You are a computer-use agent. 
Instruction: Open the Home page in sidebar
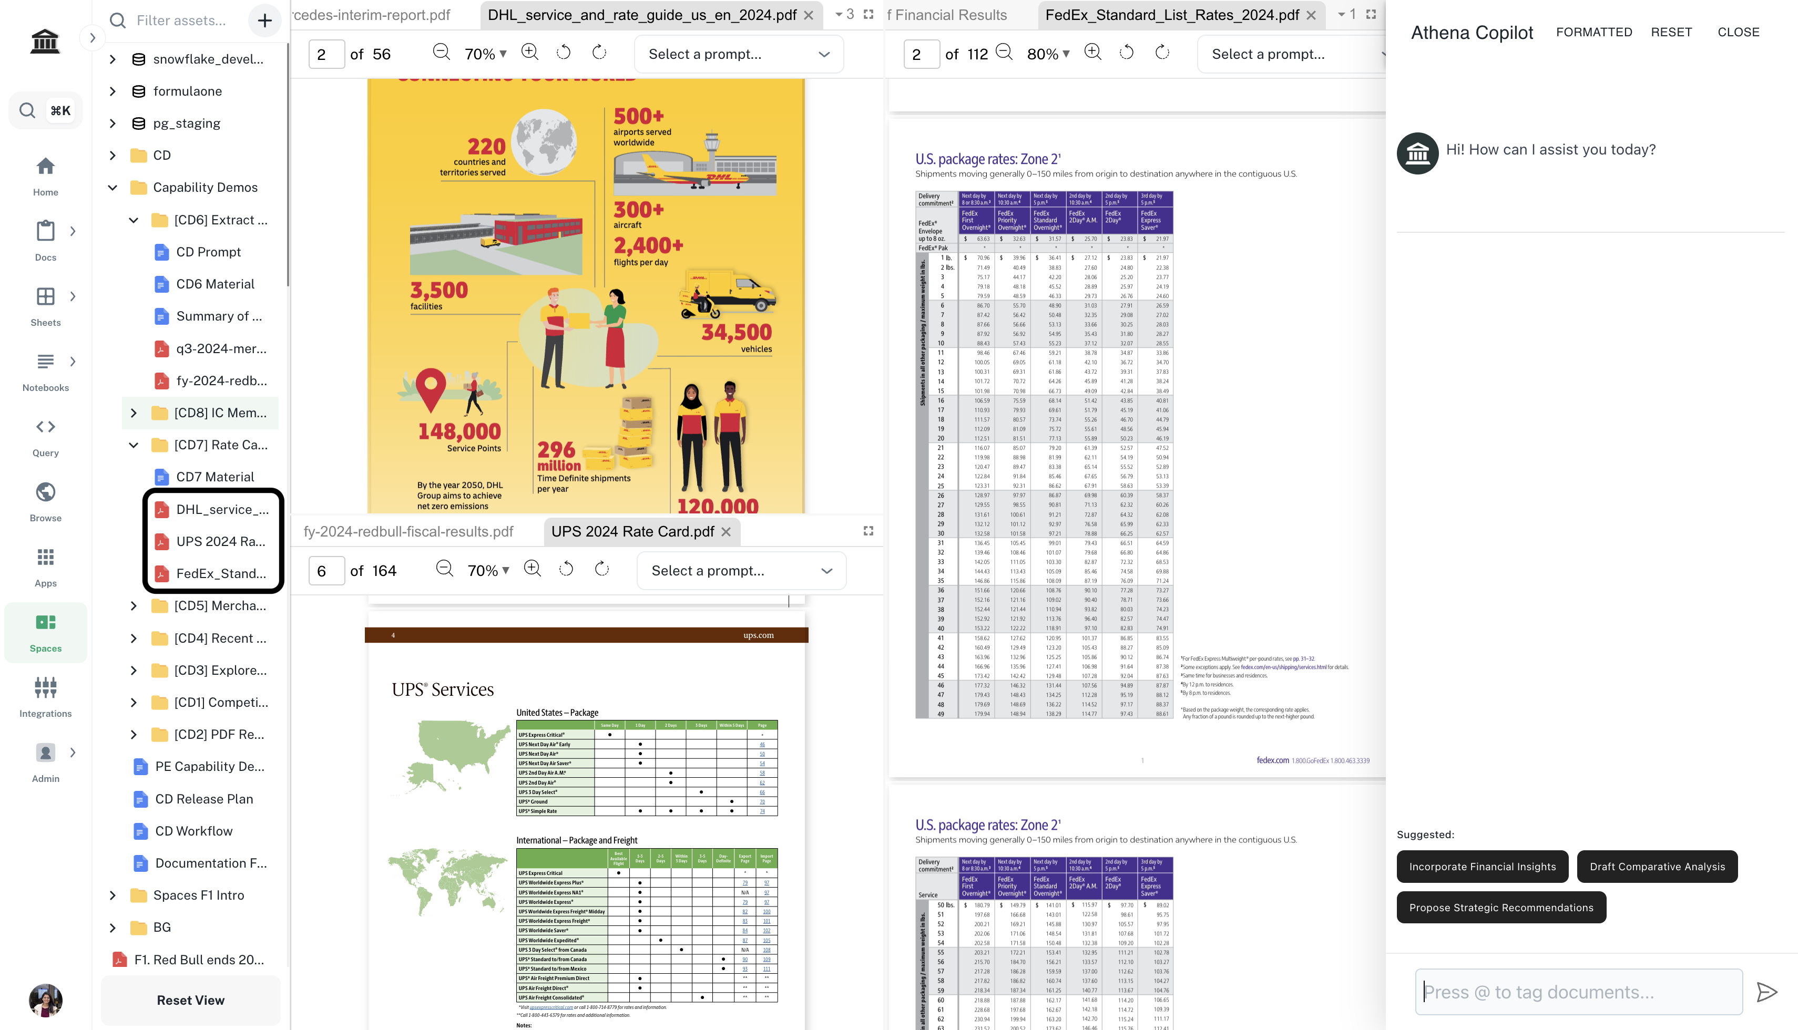point(45,176)
